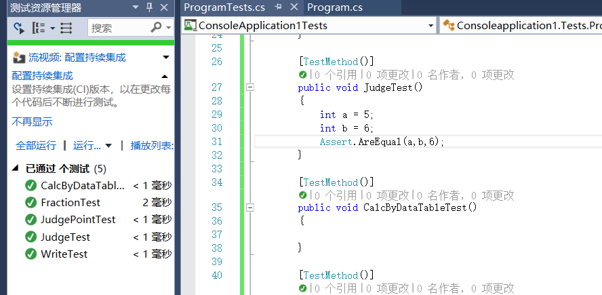Open the 流视频: 配置持续集成 link

click(x=77, y=58)
